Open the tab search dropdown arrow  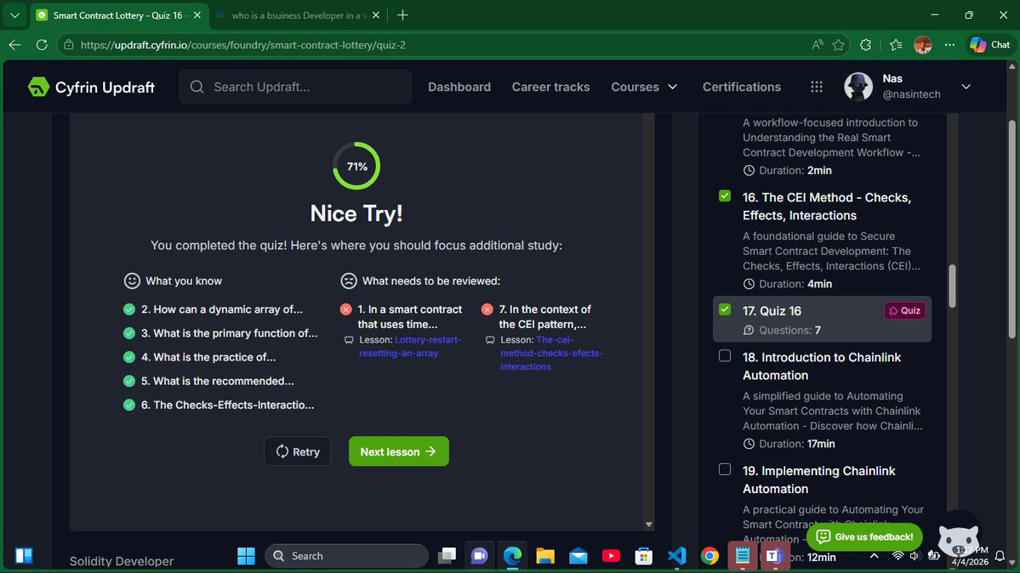point(14,15)
